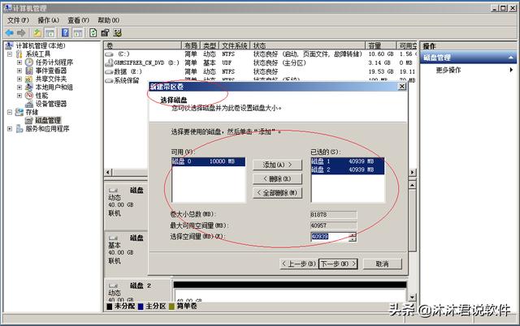Click the 磁盘 2 label in disk pane
The height and width of the screenshot is (326, 520).
(141, 285)
